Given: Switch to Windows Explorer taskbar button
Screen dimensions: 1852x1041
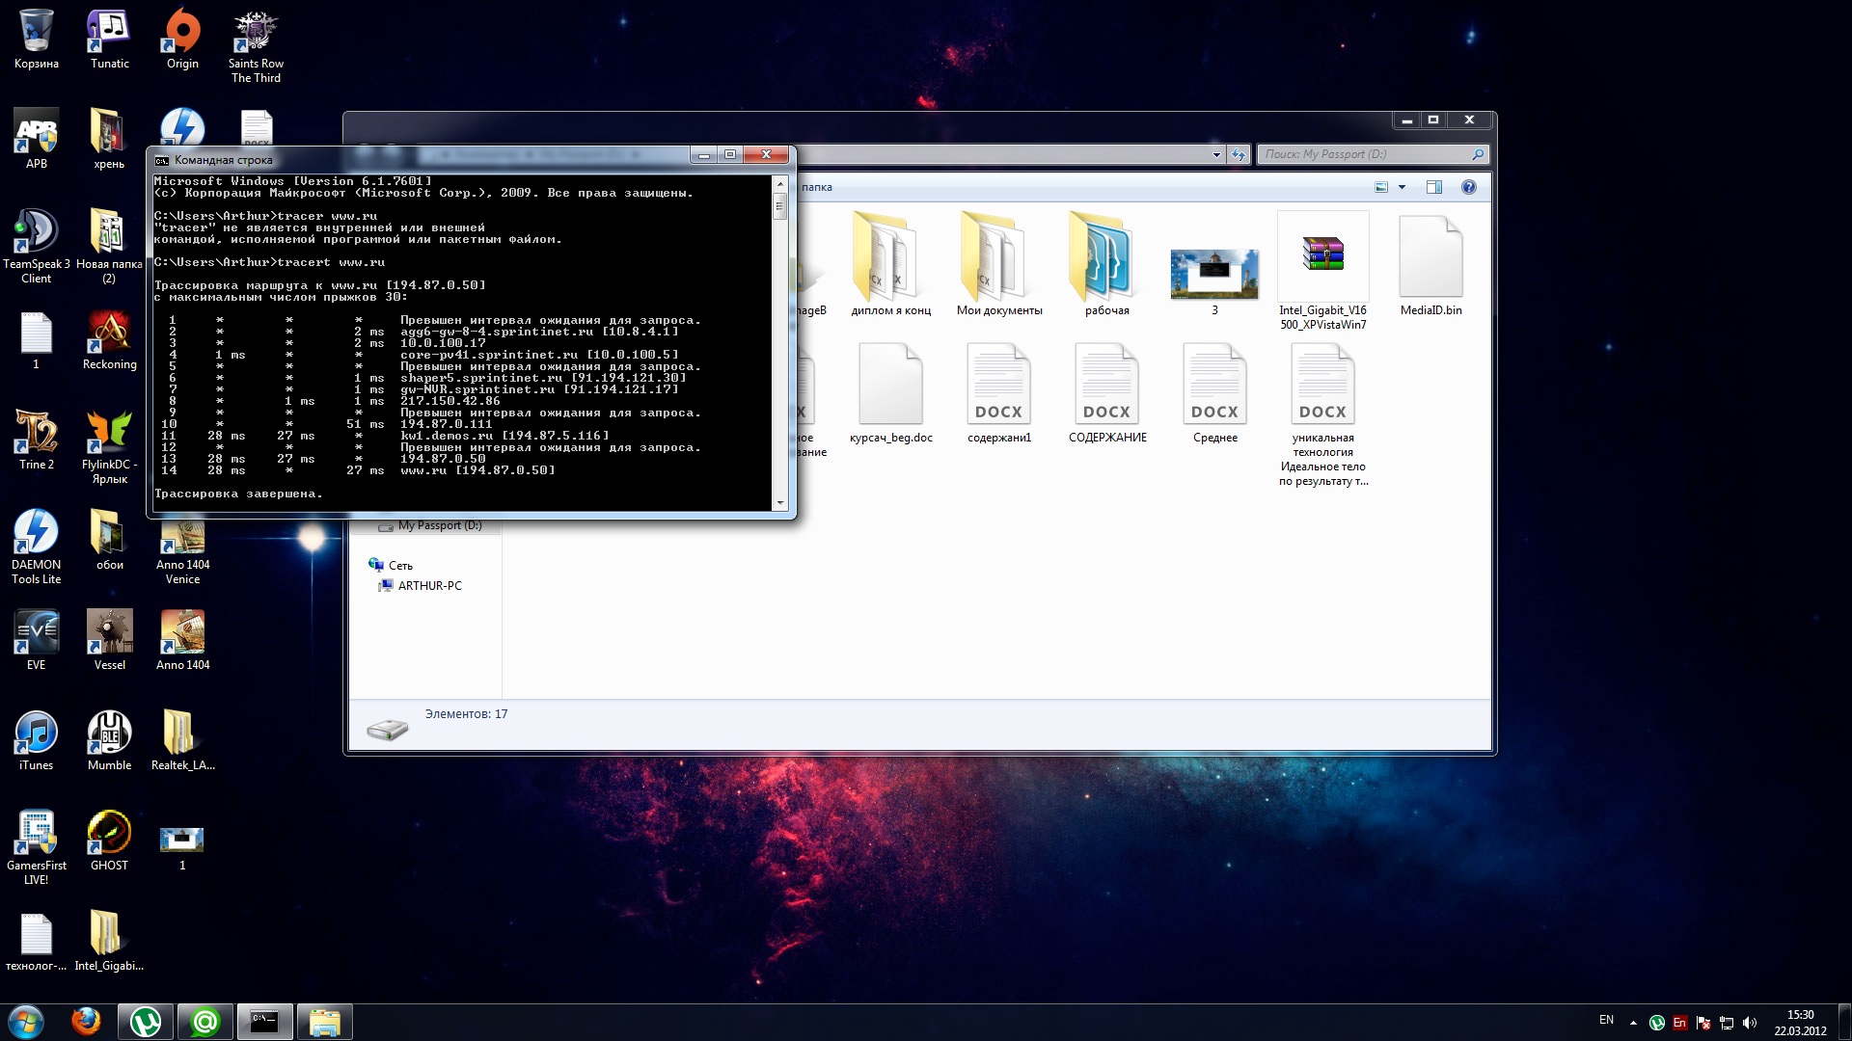Looking at the screenshot, I should 325,1022.
